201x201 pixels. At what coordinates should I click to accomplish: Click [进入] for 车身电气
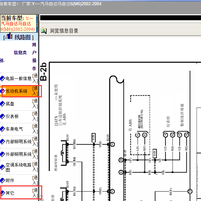(35, 129)
